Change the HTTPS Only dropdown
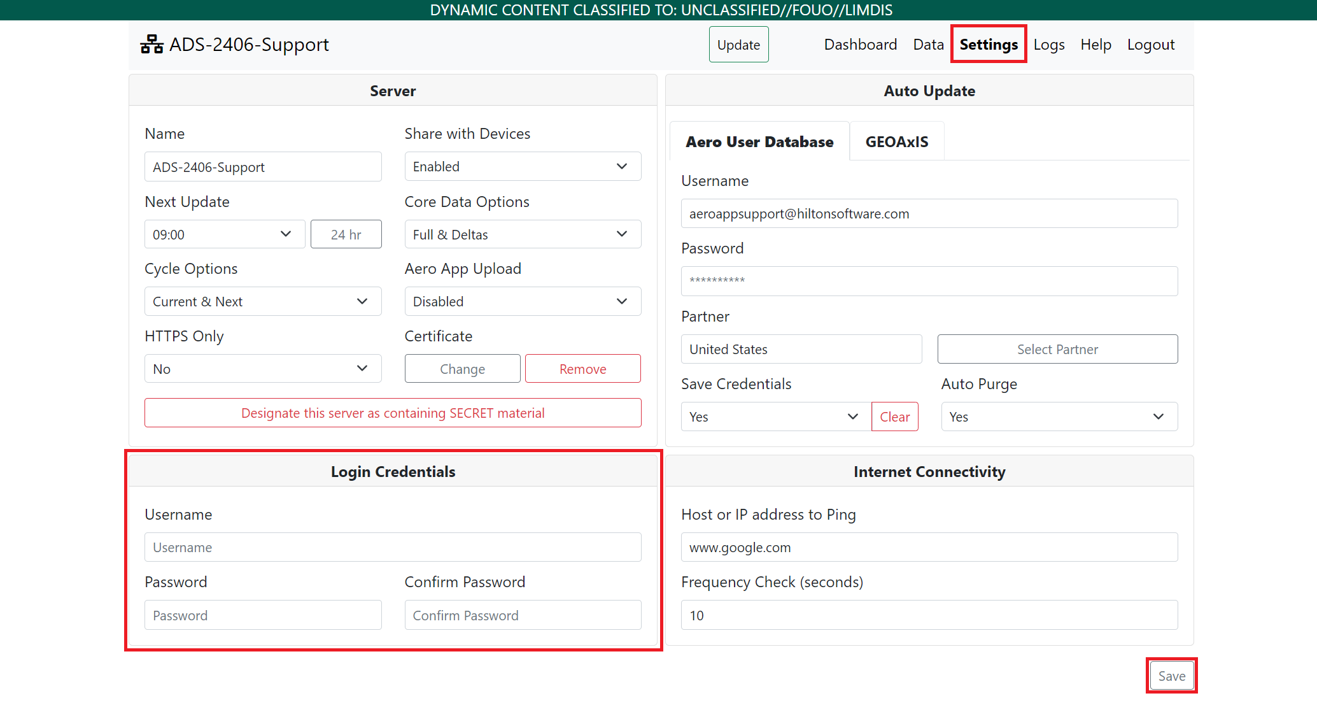This screenshot has height=726, width=1317. pyautogui.click(x=262, y=369)
